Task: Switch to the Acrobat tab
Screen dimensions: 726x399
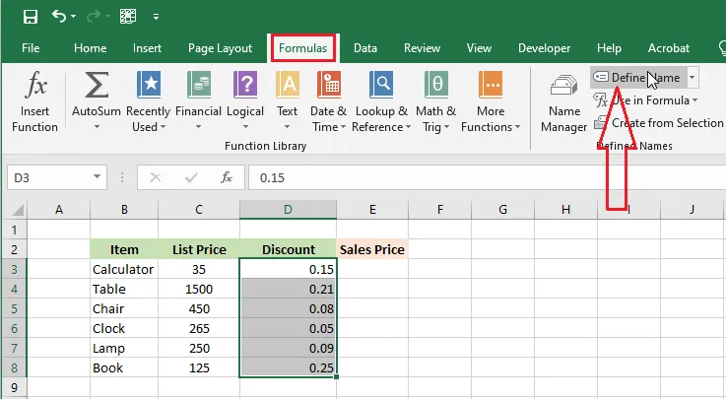Action: [x=669, y=48]
